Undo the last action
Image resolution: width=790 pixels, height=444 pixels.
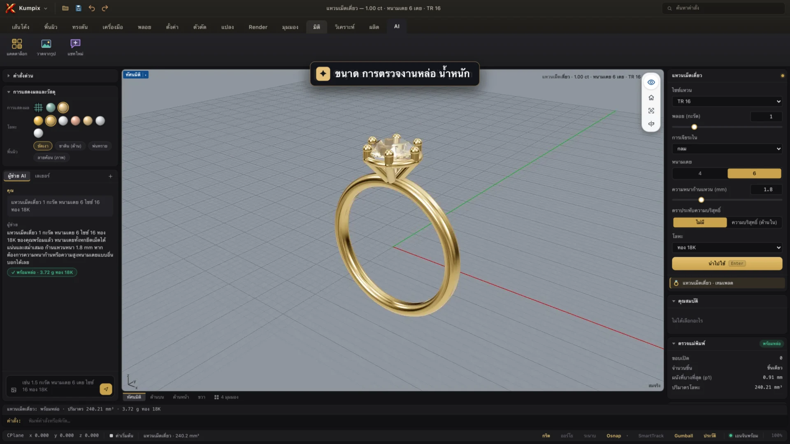click(x=92, y=8)
